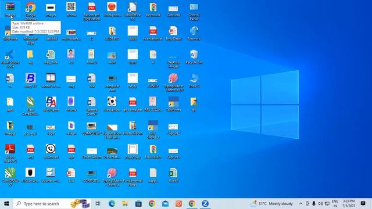
Task: Launch the Adobe Reader 9 shortcut
Action: (10, 153)
